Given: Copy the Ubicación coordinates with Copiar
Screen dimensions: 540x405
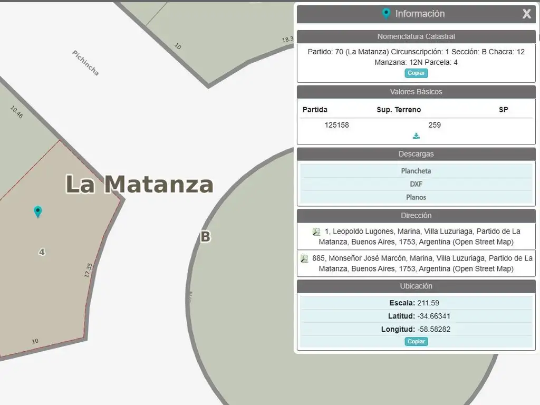Looking at the screenshot, I should 416,342.
